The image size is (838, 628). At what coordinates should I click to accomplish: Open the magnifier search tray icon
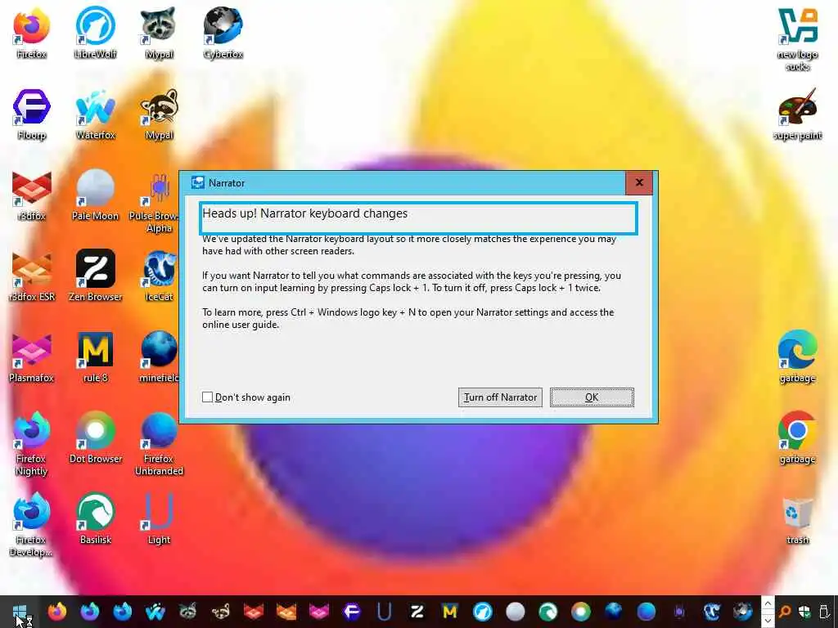785,612
